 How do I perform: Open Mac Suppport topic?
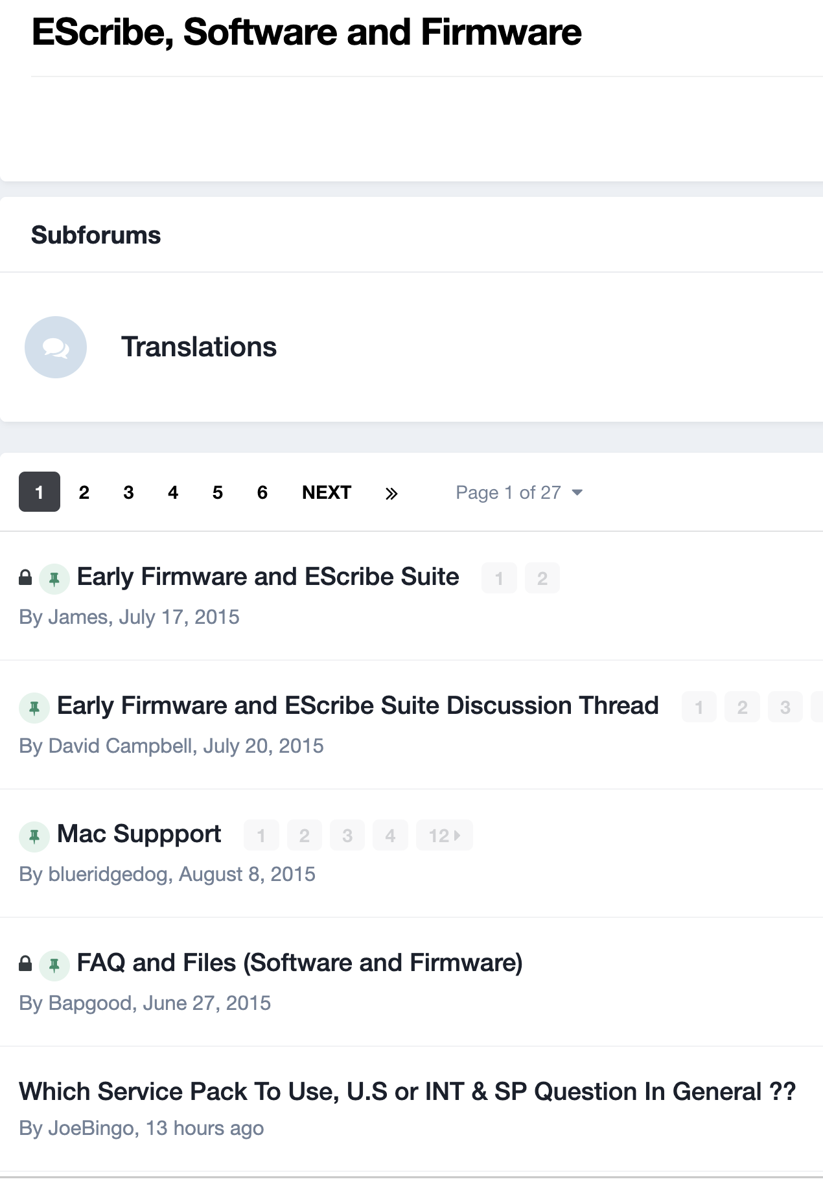[x=139, y=834]
